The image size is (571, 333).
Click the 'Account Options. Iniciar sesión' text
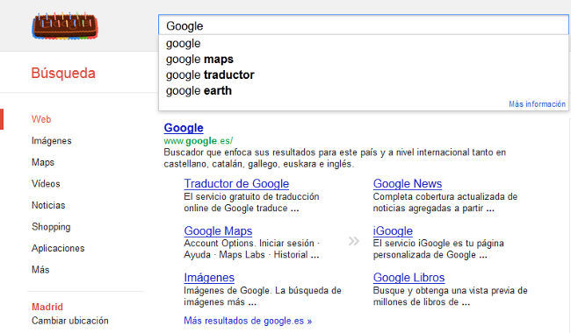point(251,249)
